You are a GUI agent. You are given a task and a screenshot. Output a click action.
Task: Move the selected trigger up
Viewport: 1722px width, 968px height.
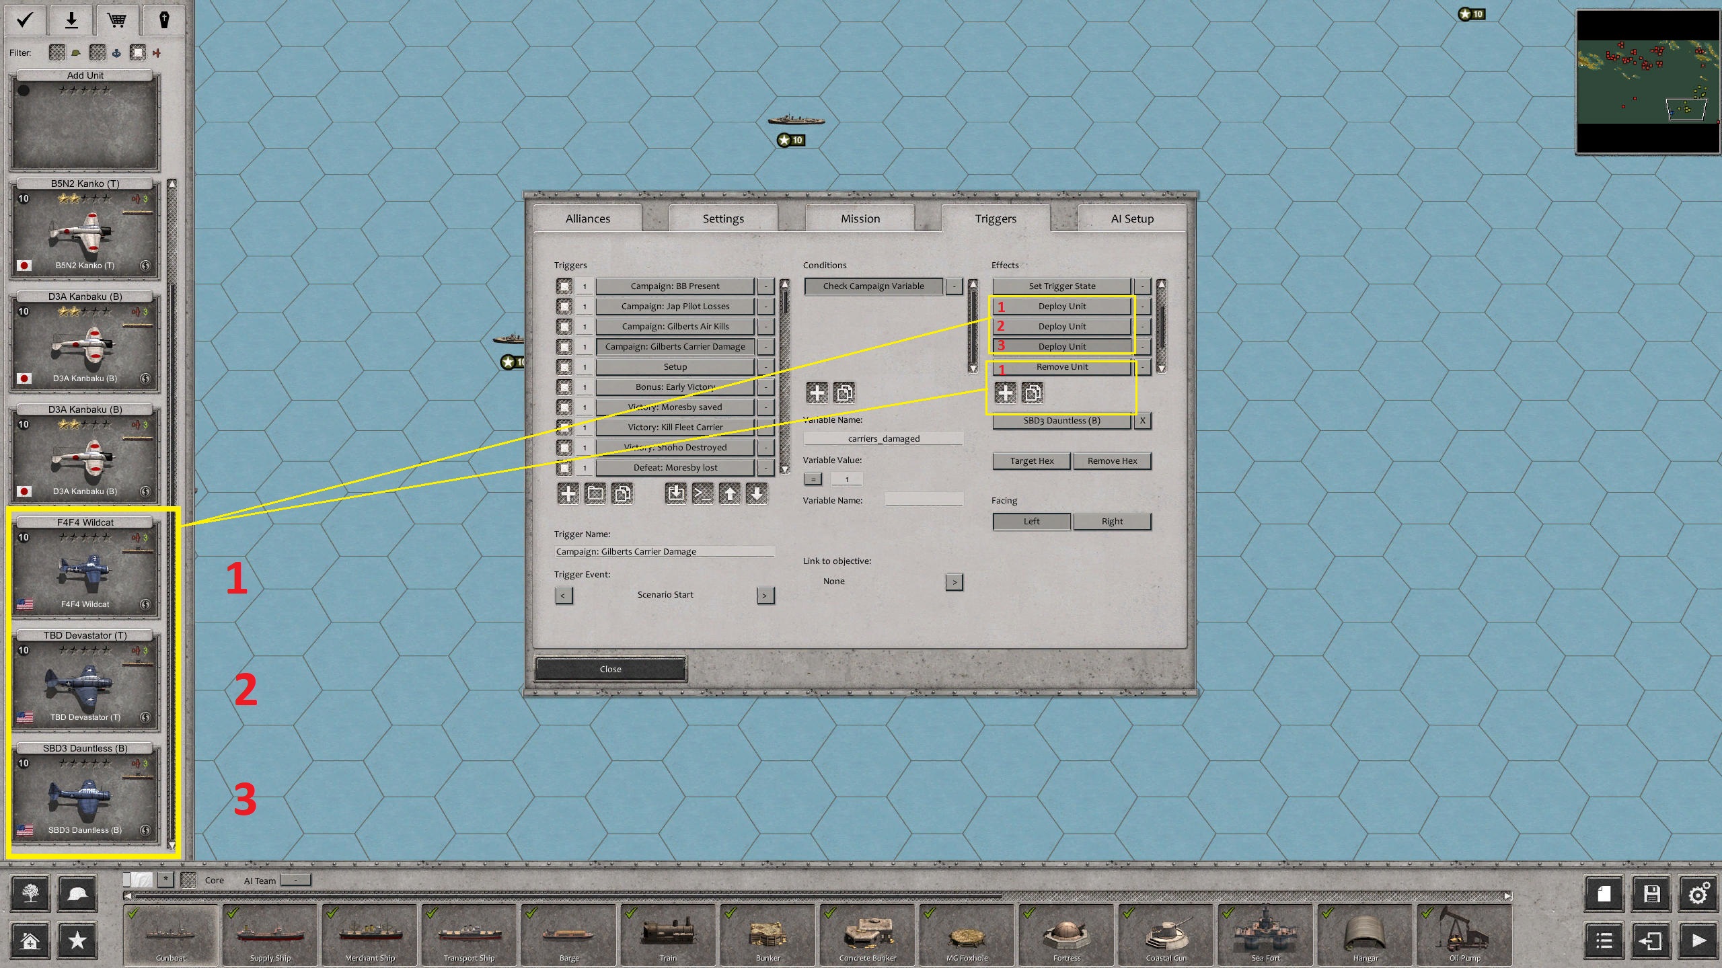tap(730, 494)
